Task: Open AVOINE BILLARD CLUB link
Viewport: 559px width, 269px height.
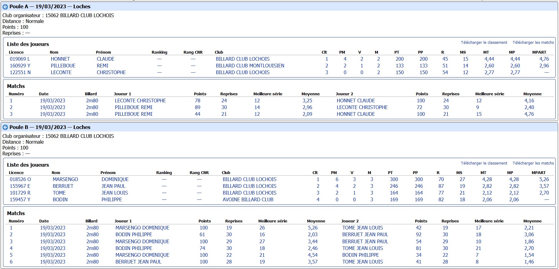Action: pyautogui.click(x=248, y=199)
